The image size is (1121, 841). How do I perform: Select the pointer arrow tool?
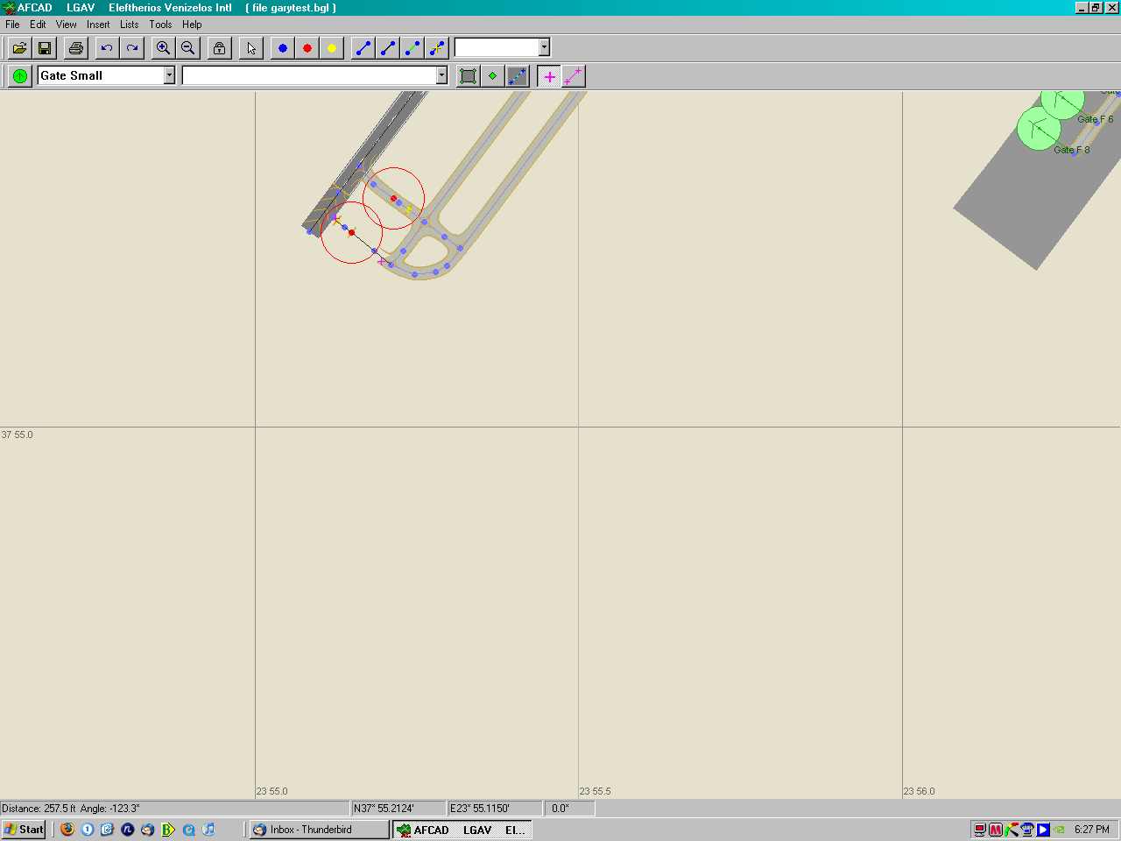[251, 48]
